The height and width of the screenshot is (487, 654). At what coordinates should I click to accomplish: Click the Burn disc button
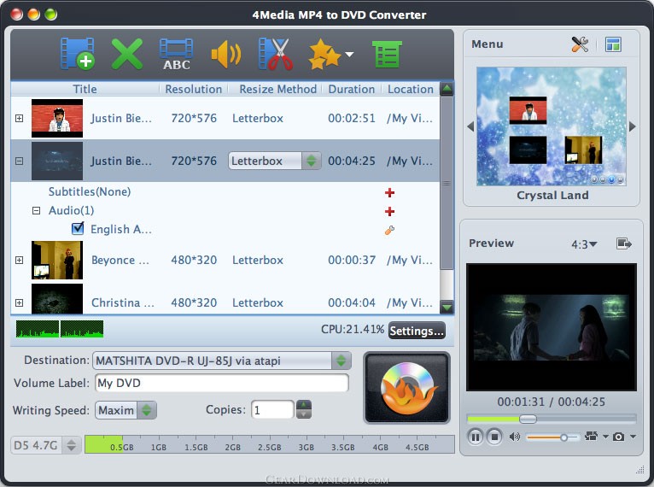tap(406, 388)
